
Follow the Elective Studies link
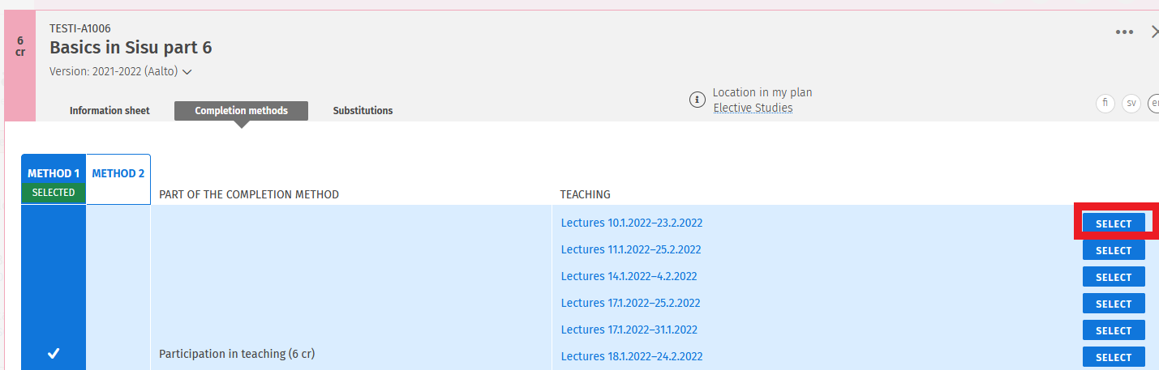coord(753,108)
